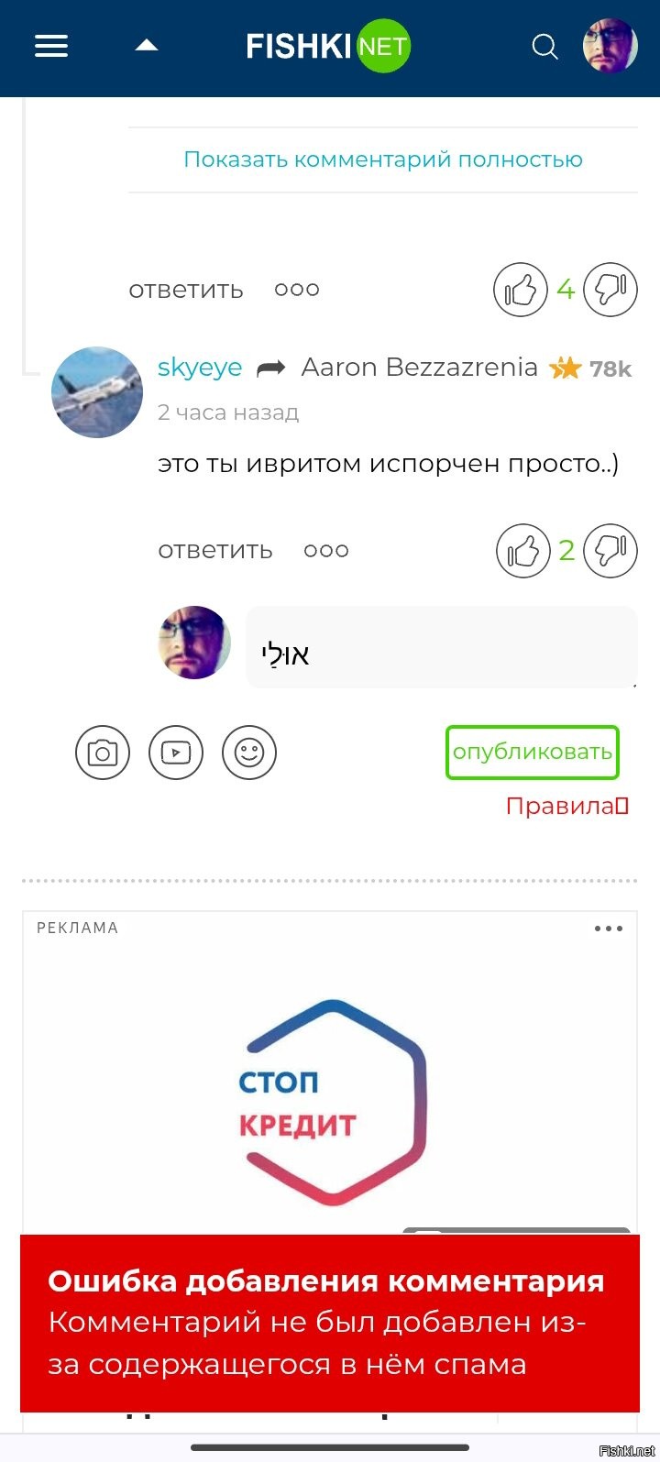Go to FISHKI NET home logo
Image resolution: width=660 pixels, height=1462 pixels.
[x=328, y=46]
